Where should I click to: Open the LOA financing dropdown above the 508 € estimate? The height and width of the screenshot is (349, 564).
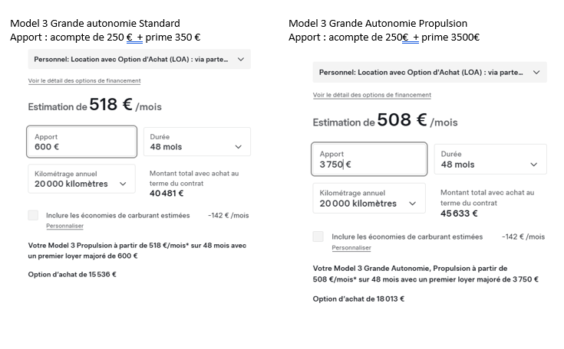[x=429, y=72]
